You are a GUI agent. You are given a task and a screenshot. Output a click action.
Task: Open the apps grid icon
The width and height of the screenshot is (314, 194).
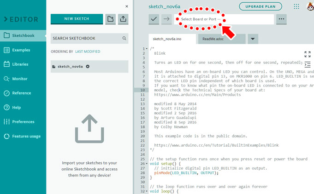tap(296, 6)
